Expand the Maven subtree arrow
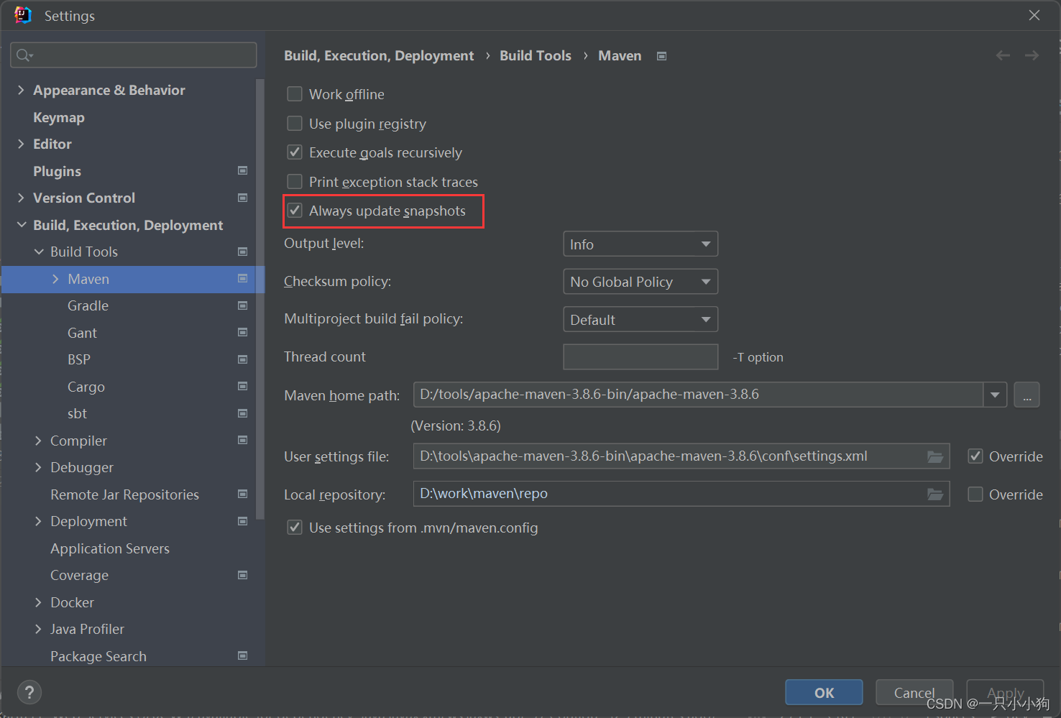This screenshot has width=1061, height=718. [x=55, y=279]
